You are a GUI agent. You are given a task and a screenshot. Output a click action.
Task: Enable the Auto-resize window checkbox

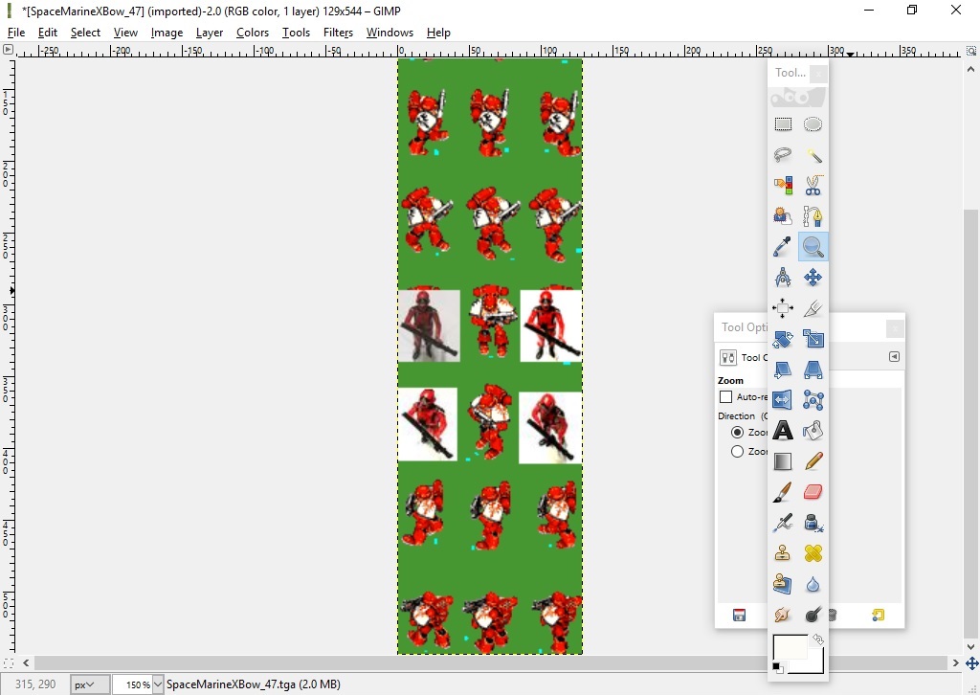point(725,397)
